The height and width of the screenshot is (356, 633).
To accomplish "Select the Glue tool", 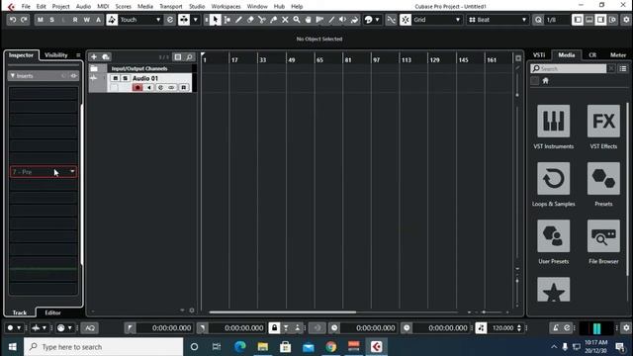I will coord(273,20).
